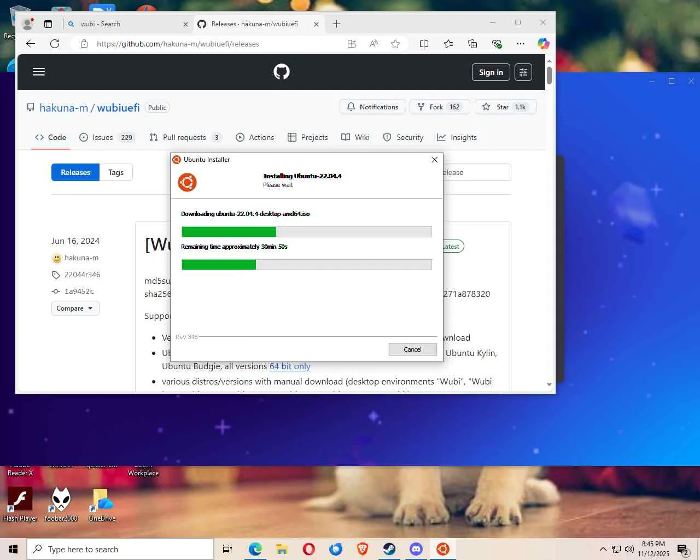Open the Issues tab
Viewport: 700px width, 560px height.
107,137
